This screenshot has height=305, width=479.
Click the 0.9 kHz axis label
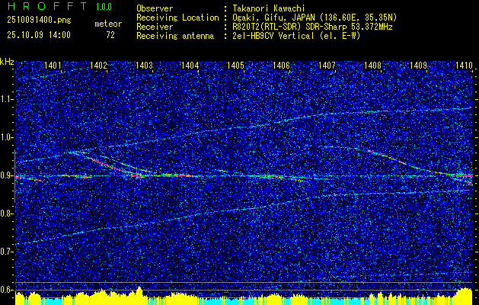(6, 175)
